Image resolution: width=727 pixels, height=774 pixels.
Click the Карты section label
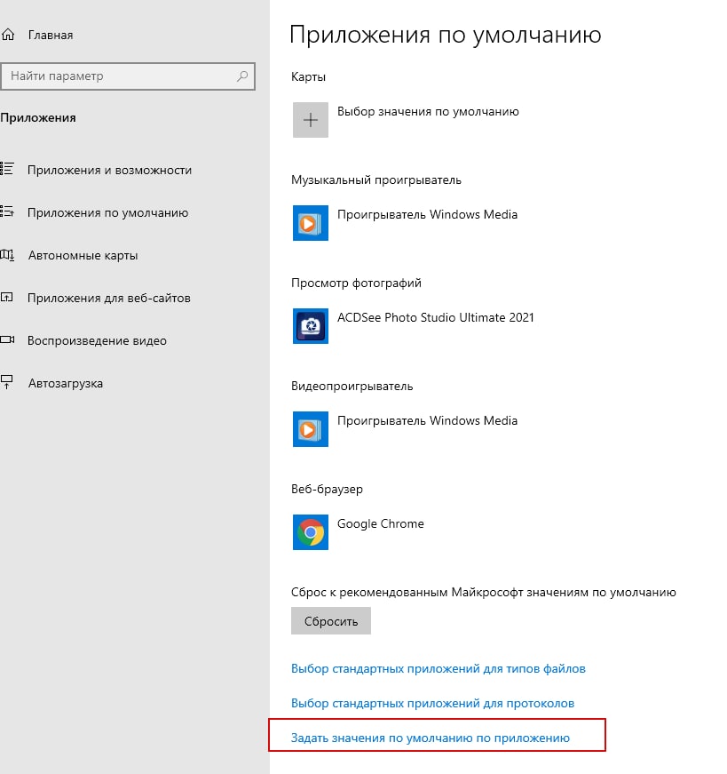(x=308, y=77)
